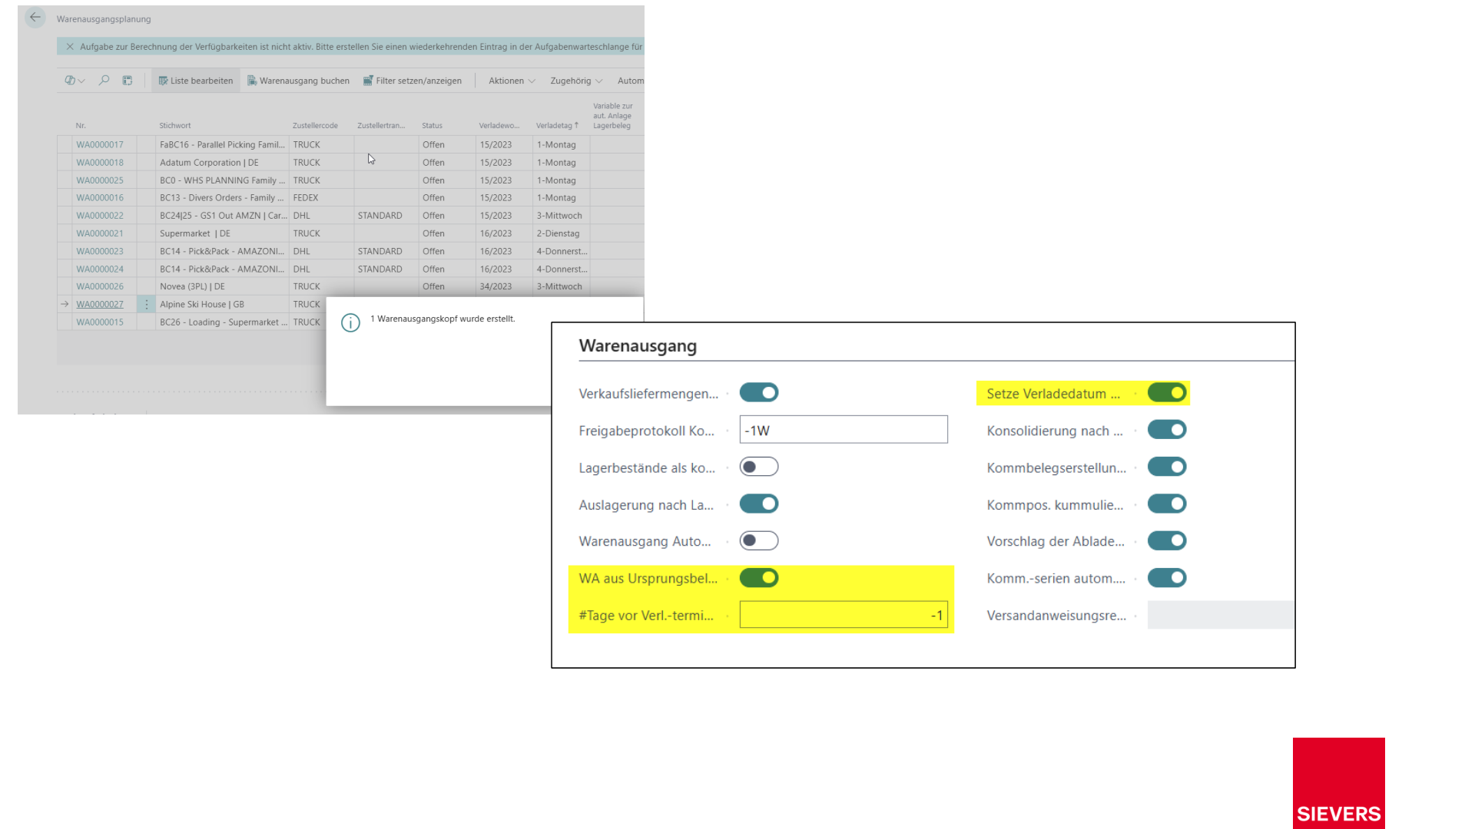Viewport: 1475px width, 829px height.
Task: Open document WA0000016
Action: [x=100, y=198]
